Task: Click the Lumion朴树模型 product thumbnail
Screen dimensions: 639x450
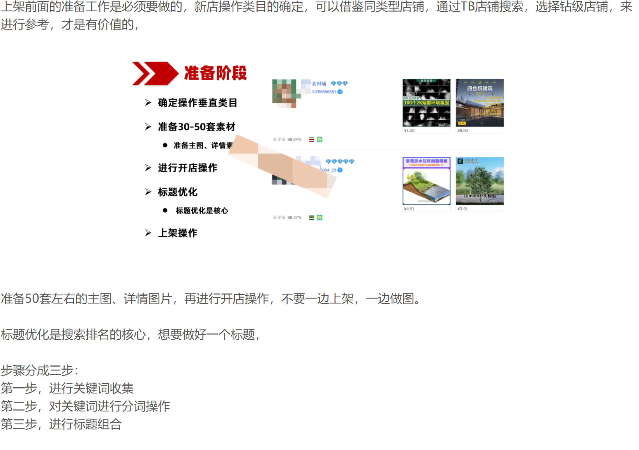Action: click(x=479, y=180)
